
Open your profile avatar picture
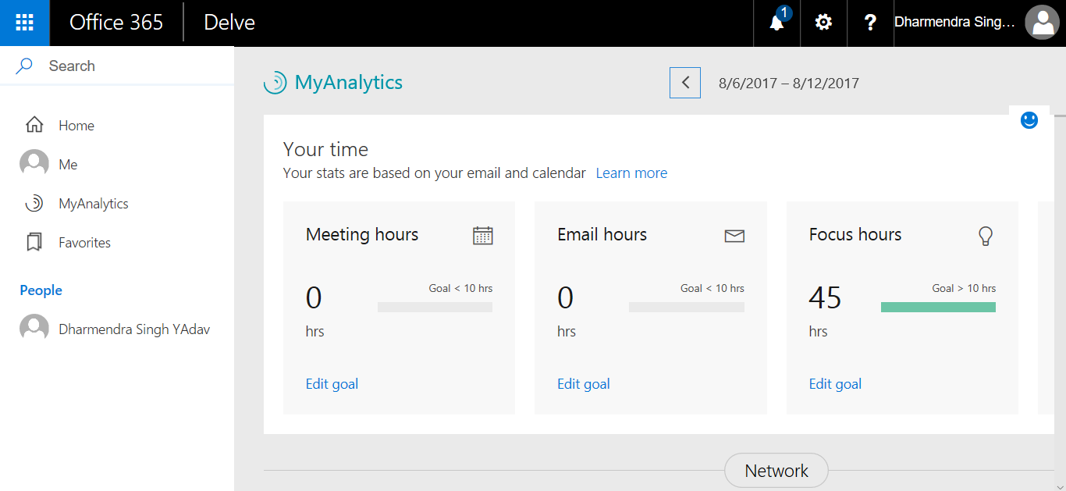[1042, 22]
